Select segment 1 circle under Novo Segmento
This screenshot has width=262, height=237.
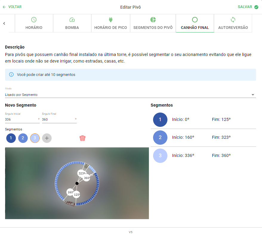[11, 138]
